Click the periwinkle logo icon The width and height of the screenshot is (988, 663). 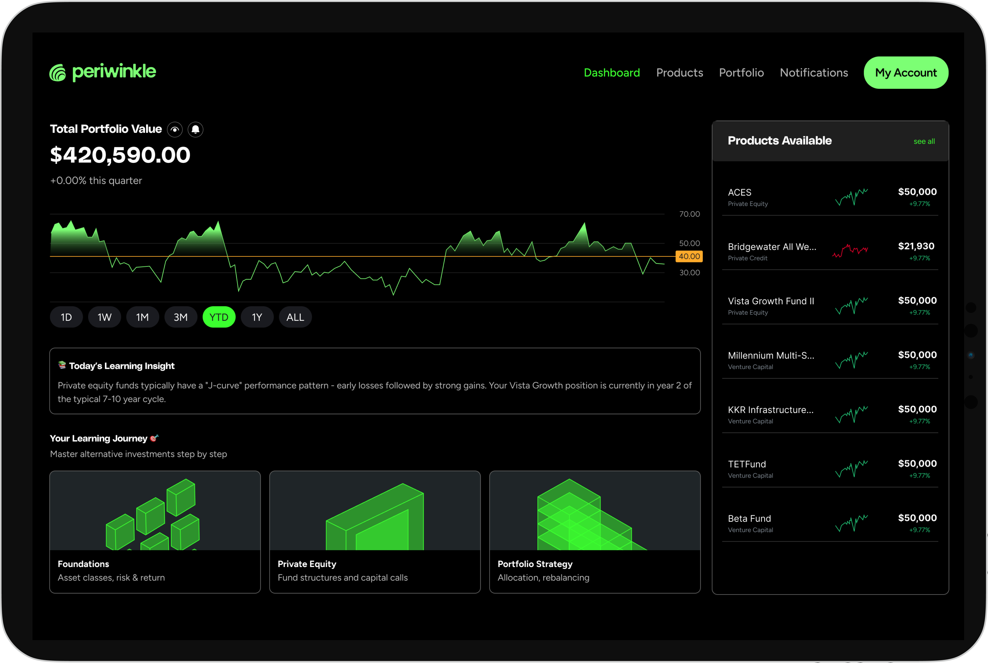[x=58, y=73]
